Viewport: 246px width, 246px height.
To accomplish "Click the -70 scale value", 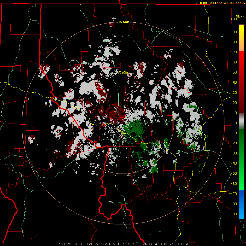I will (x=234, y=194).
